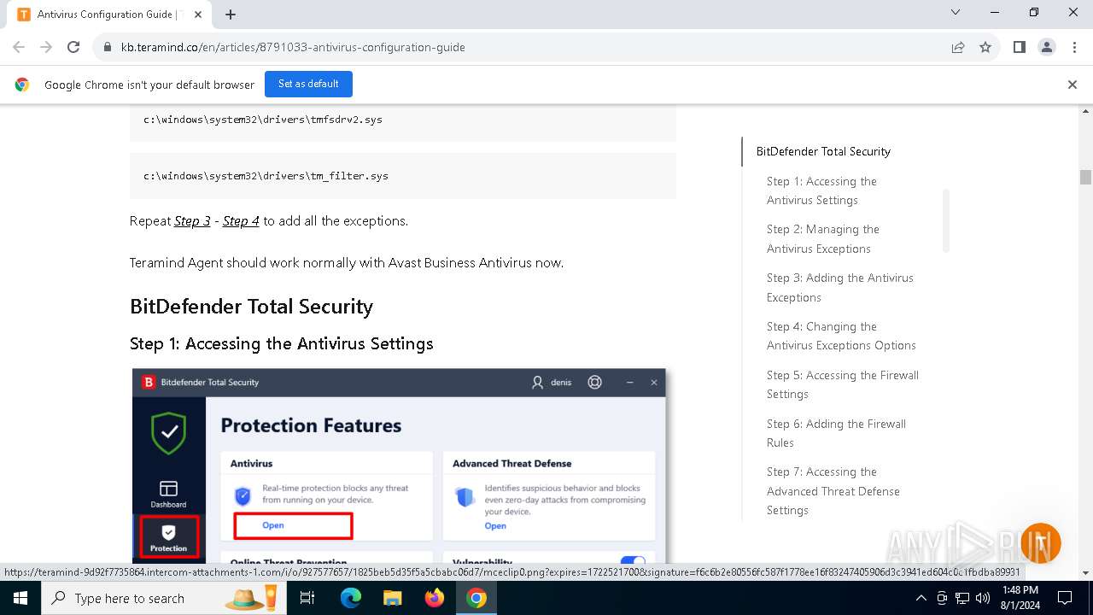Follow the Step 4 link in the article
Viewport: 1093px width, 615px height.
pos(241,221)
